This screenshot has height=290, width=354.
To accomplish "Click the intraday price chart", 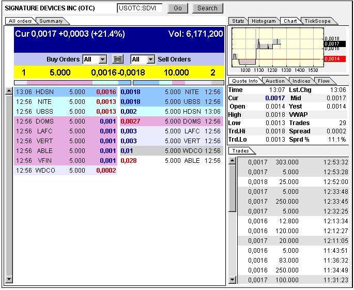I will point(278,47).
